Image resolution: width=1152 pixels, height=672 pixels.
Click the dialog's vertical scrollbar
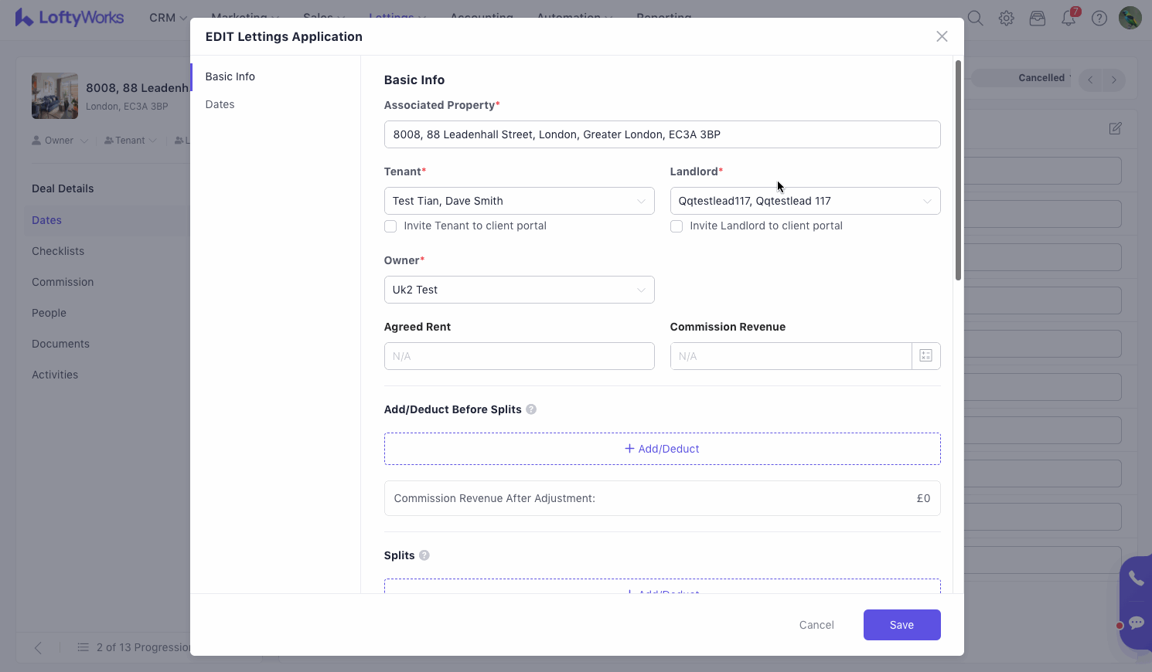pyautogui.click(x=958, y=170)
